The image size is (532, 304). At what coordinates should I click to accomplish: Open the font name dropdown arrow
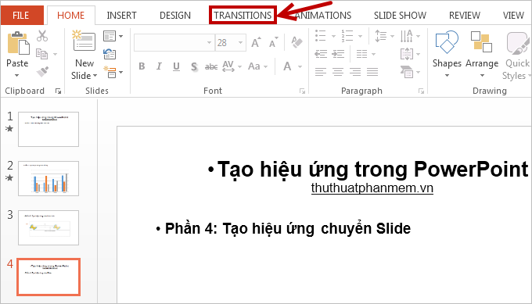[x=210, y=43]
